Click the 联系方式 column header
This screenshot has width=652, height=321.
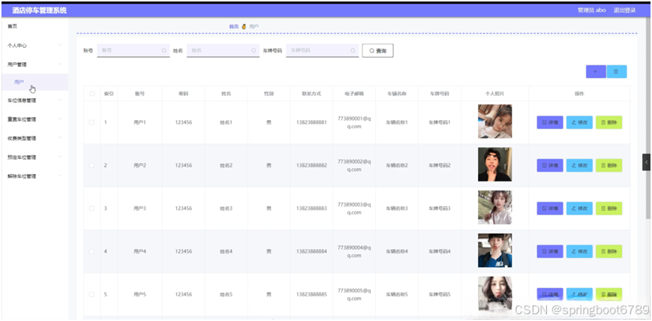[x=311, y=94]
